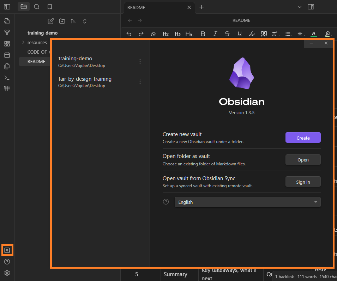Open Settings via the gear icon
The image size is (337, 281).
click(x=7, y=273)
